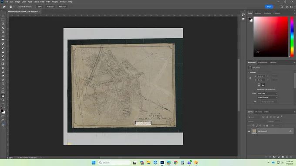Select the Pen tool
The width and height of the screenshot is (296, 166).
[3, 80]
